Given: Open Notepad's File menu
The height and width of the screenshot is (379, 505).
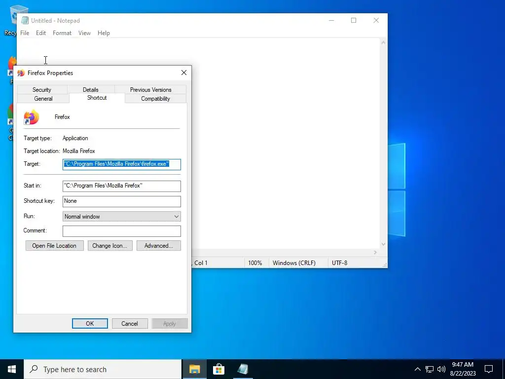Looking at the screenshot, I should point(25,33).
